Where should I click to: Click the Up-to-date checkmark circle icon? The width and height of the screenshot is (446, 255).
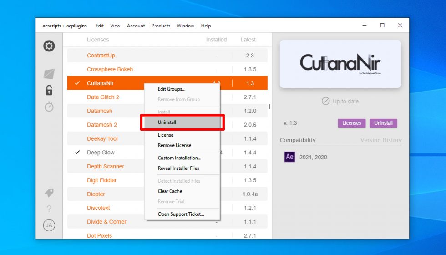(x=325, y=101)
